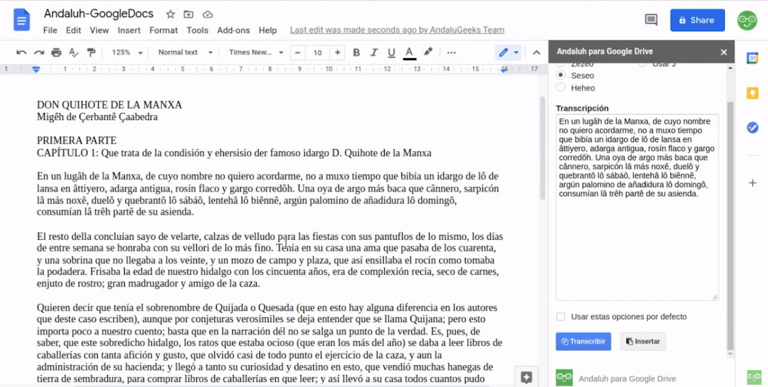The width and height of the screenshot is (768, 387).
Task: Check Usar estas opciones por defecto
Action: click(x=560, y=317)
